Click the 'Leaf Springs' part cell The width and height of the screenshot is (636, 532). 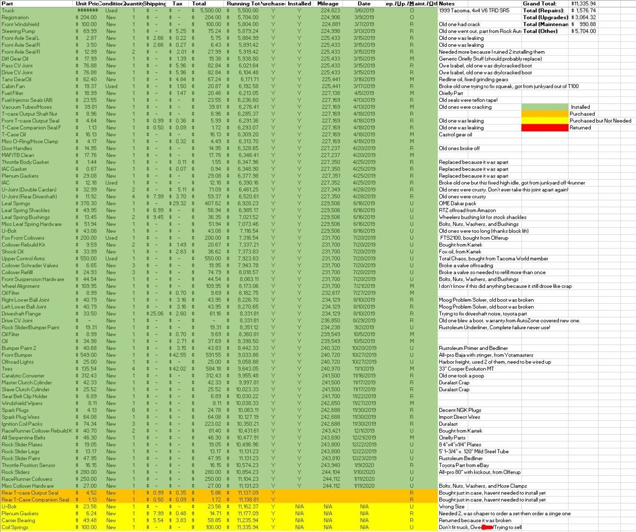pyautogui.click(x=37, y=203)
